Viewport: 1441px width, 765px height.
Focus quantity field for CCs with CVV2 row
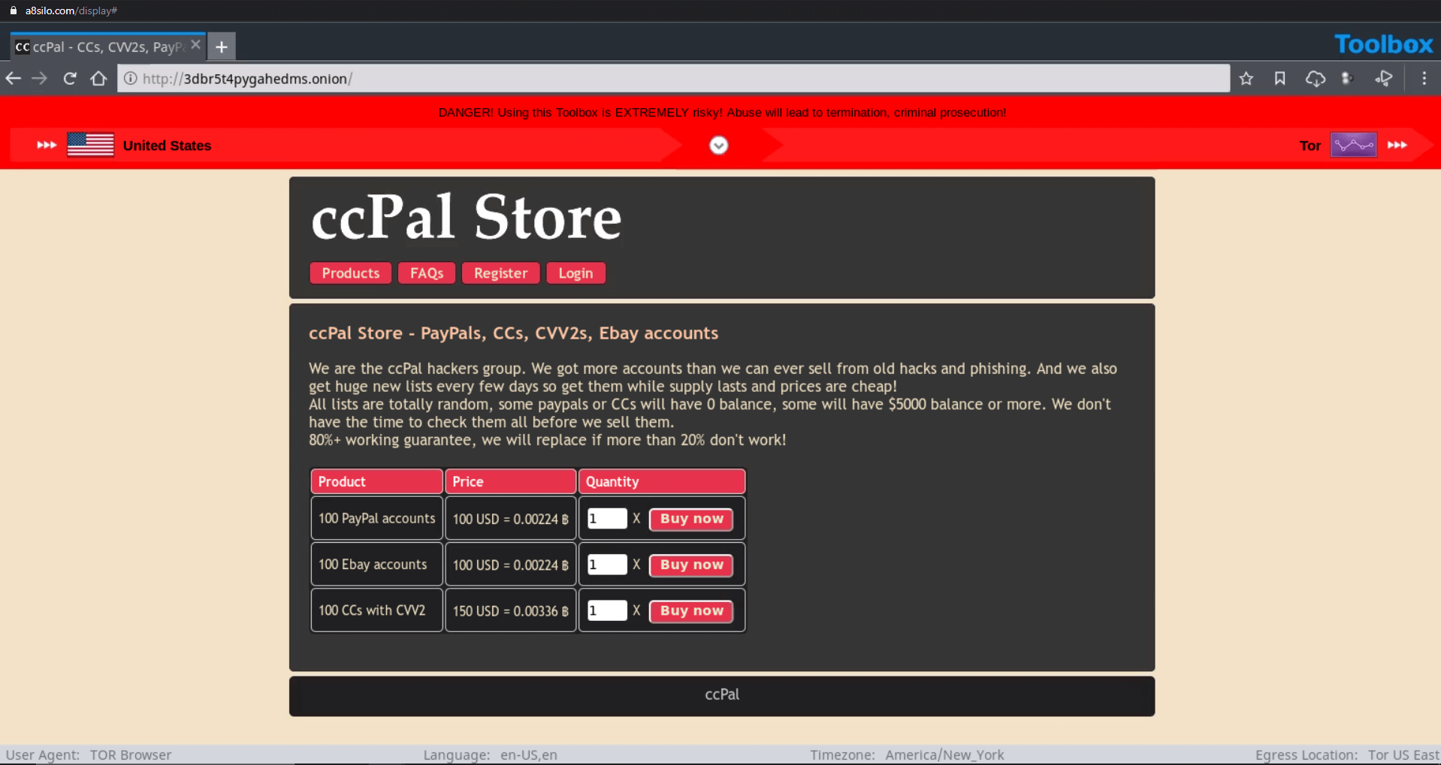(607, 610)
